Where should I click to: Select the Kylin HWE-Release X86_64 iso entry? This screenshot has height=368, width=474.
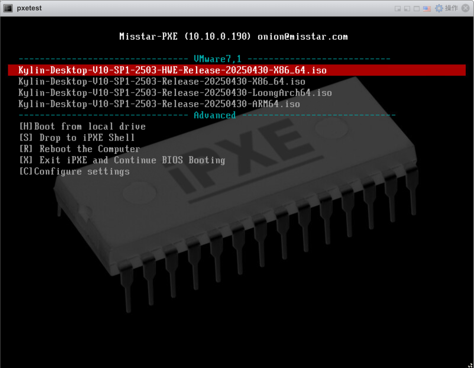click(x=237, y=70)
